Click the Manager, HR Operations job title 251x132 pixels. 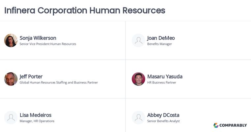[x=37, y=121]
